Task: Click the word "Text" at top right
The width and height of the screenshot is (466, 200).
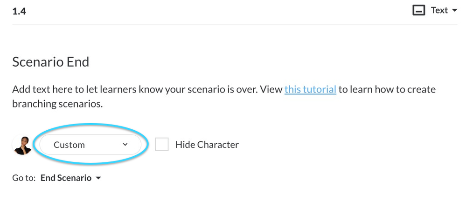Action: tap(439, 11)
